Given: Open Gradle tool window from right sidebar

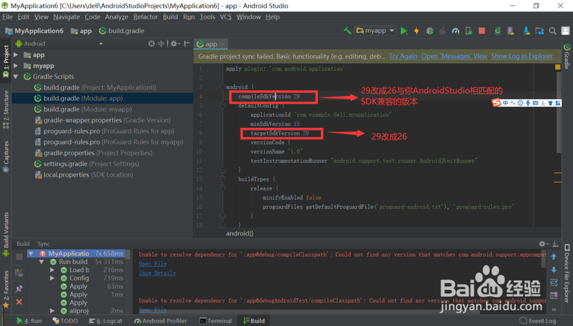Looking at the screenshot, I should pyautogui.click(x=567, y=56).
